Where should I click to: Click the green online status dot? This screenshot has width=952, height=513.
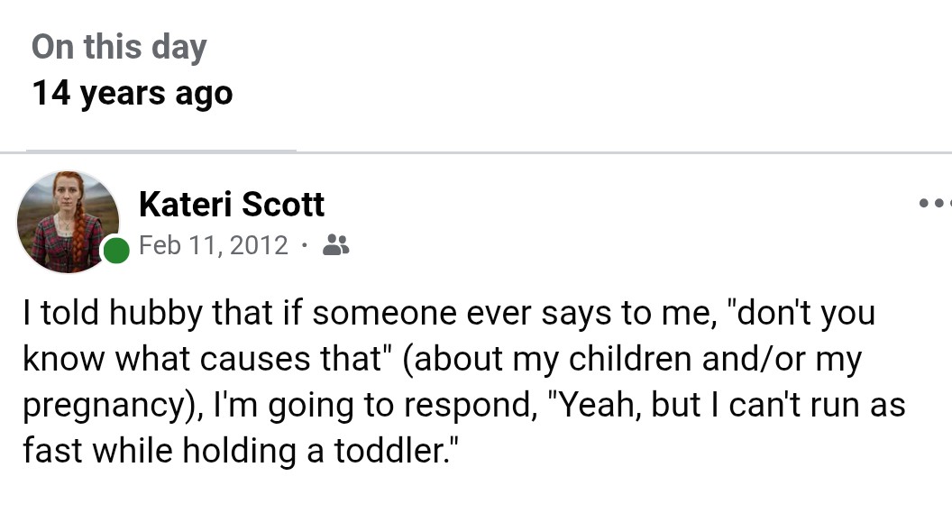click(116, 251)
